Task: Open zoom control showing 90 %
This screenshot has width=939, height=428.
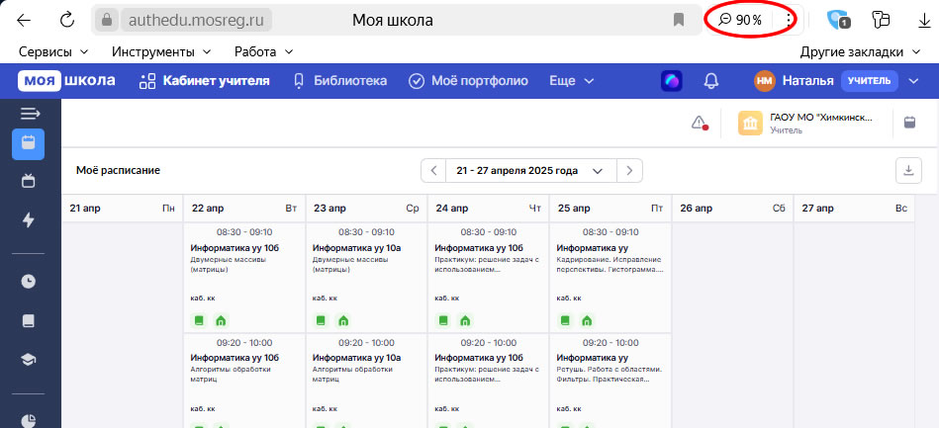Action: click(740, 20)
